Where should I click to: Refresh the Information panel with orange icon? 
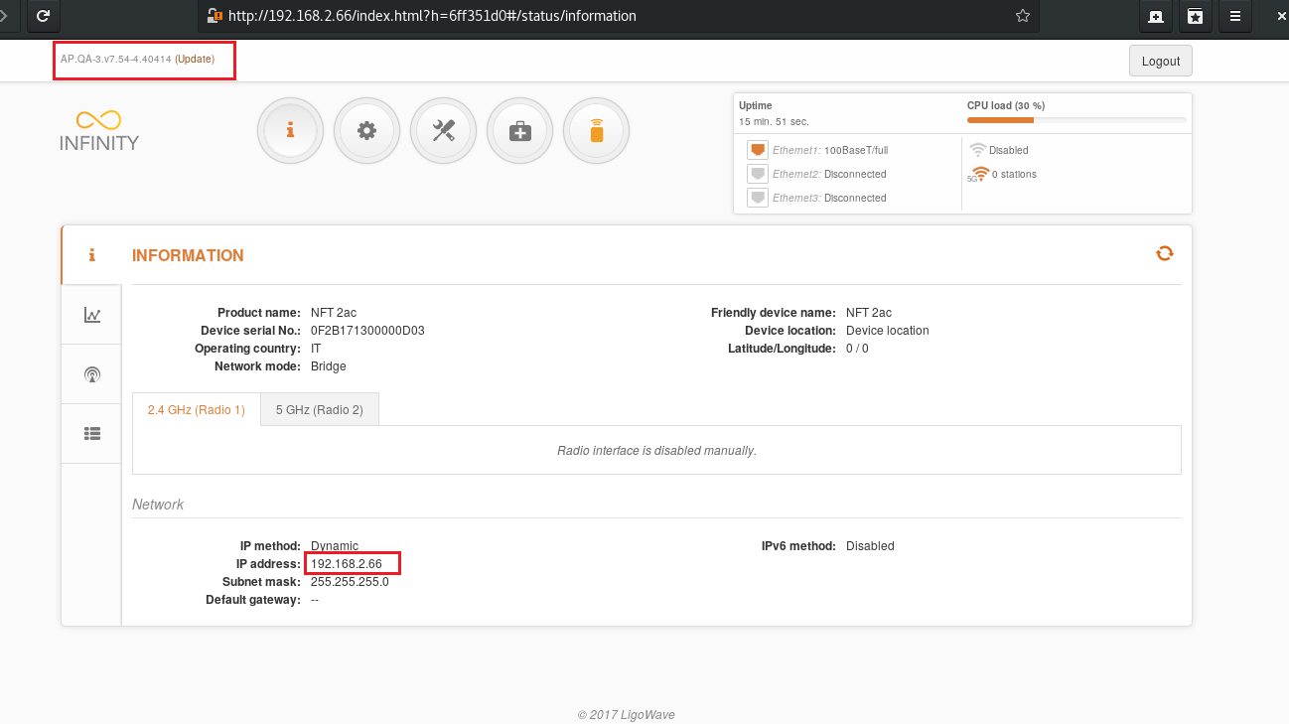click(1164, 253)
